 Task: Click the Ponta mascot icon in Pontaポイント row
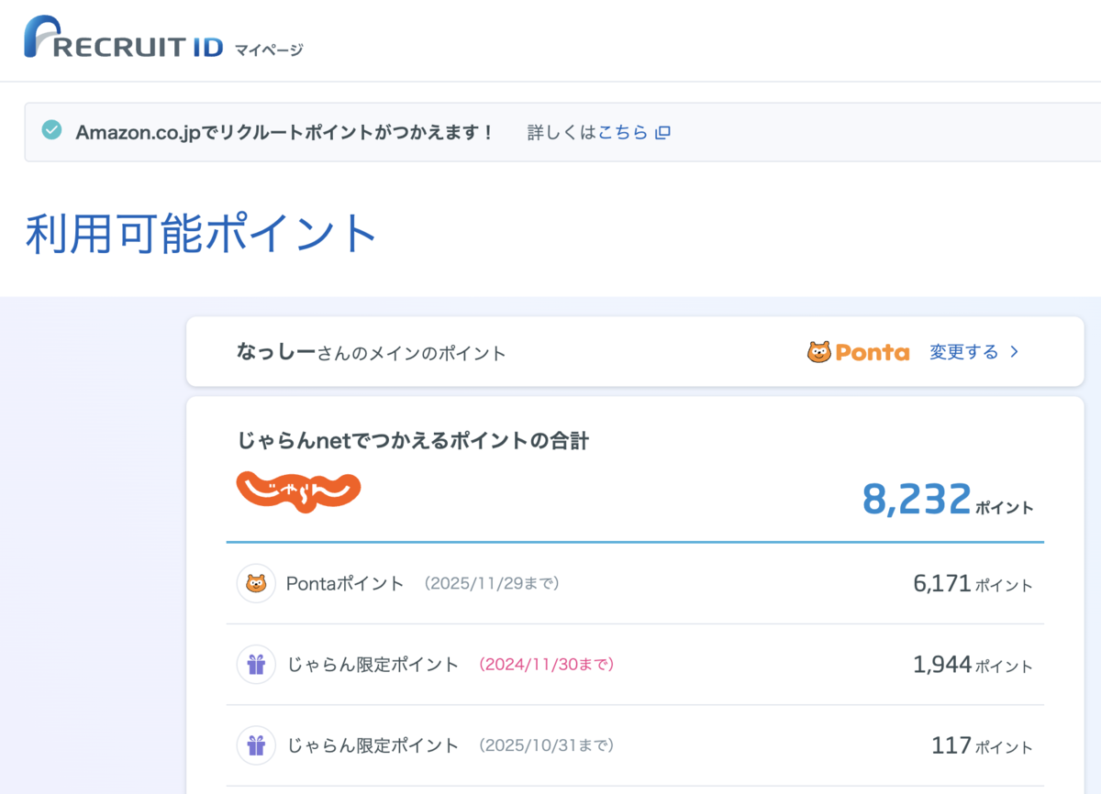click(x=256, y=583)
